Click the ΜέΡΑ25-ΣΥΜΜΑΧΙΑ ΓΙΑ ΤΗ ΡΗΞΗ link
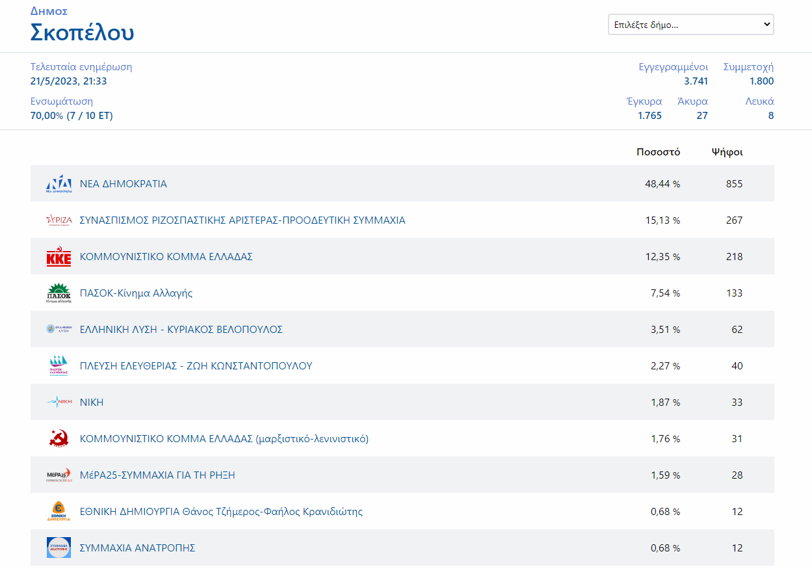Viewport: 812px width, 569px height. (157, 475)
